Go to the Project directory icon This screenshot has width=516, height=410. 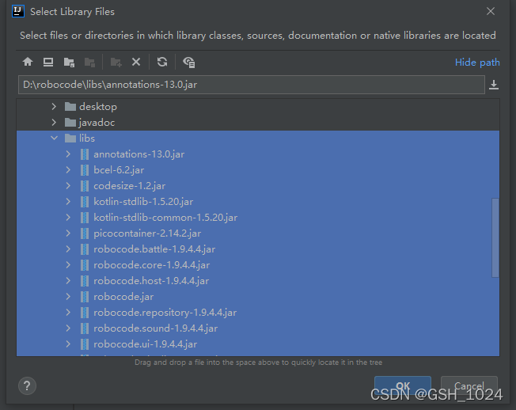tap(69, 62)
